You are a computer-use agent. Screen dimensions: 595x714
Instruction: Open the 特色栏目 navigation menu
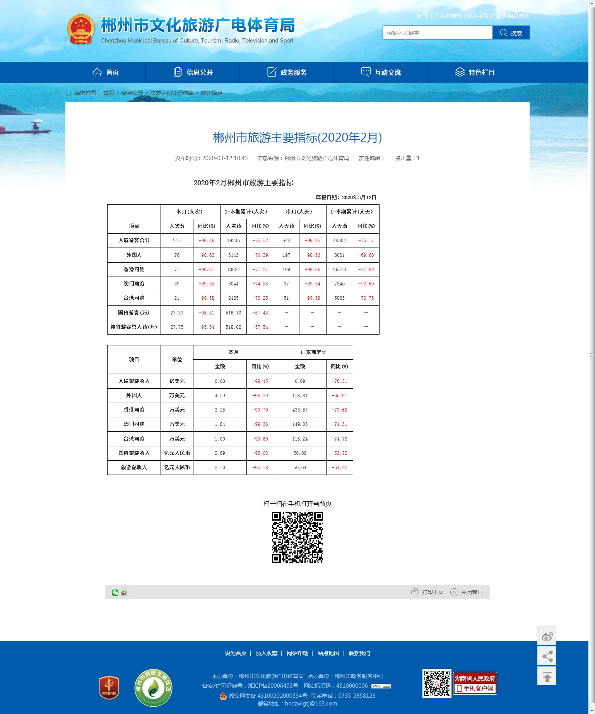(x=475, y=72)
